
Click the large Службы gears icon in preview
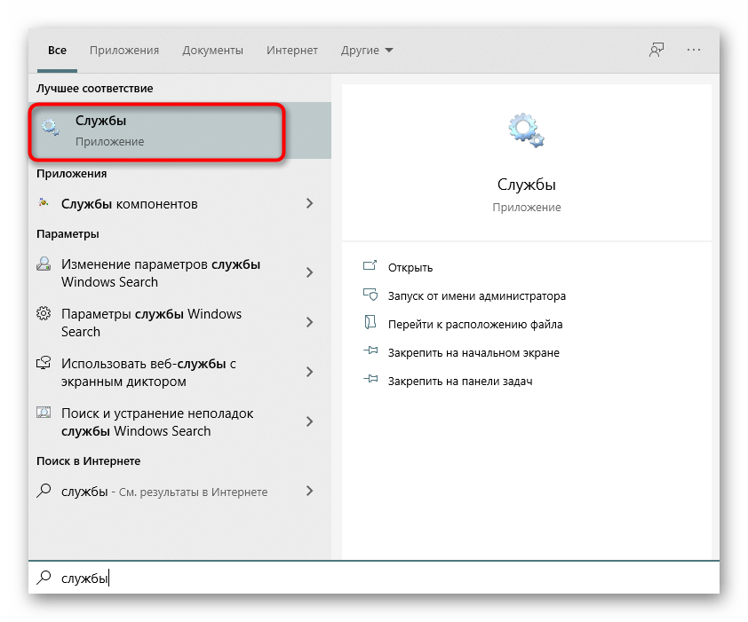[526, 130]
